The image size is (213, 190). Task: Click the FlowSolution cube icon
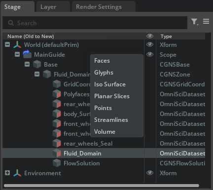(x=57, y=163)
